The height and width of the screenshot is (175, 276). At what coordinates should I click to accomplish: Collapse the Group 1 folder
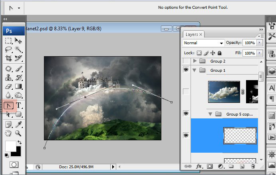click(195, 70)
